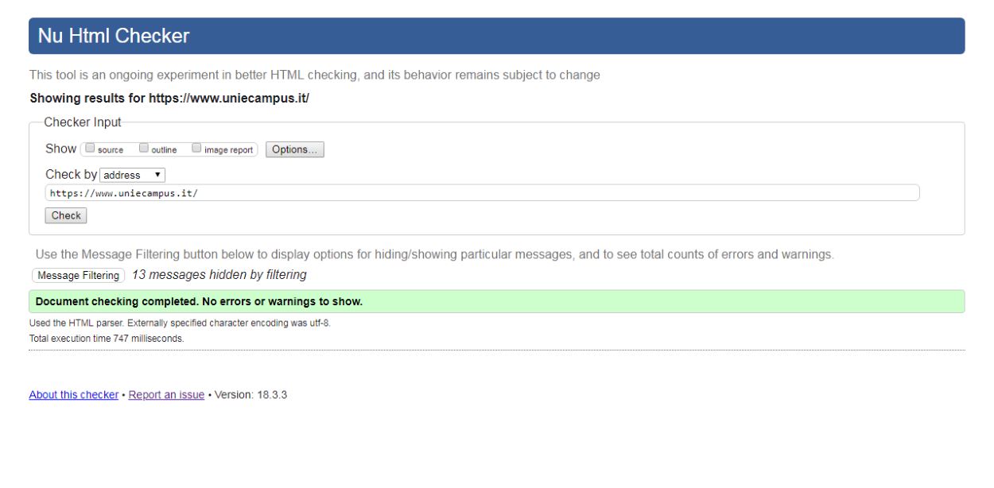The width and height of the screenshot is (994, 488).
Task: Click the 'Showing results for https://www.uniecampus.it/' text
Action: 169,99
